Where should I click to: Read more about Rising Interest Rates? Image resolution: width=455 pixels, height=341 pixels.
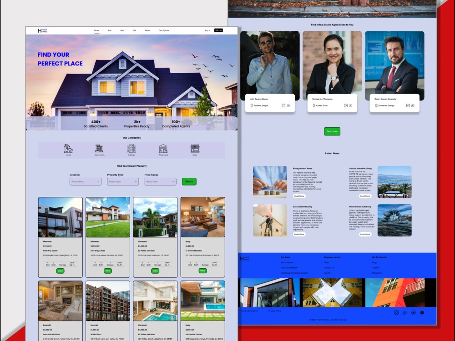coord(299,196)
